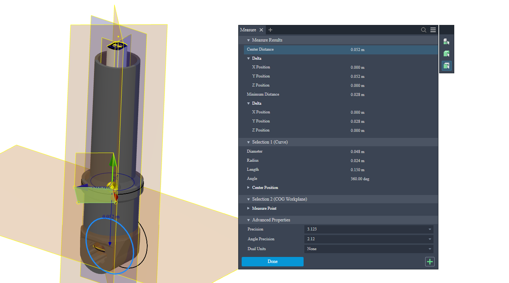Open the search icon in Measure panel
The height and width of the screenshot is (283, 509).
[x=424, y=30]
